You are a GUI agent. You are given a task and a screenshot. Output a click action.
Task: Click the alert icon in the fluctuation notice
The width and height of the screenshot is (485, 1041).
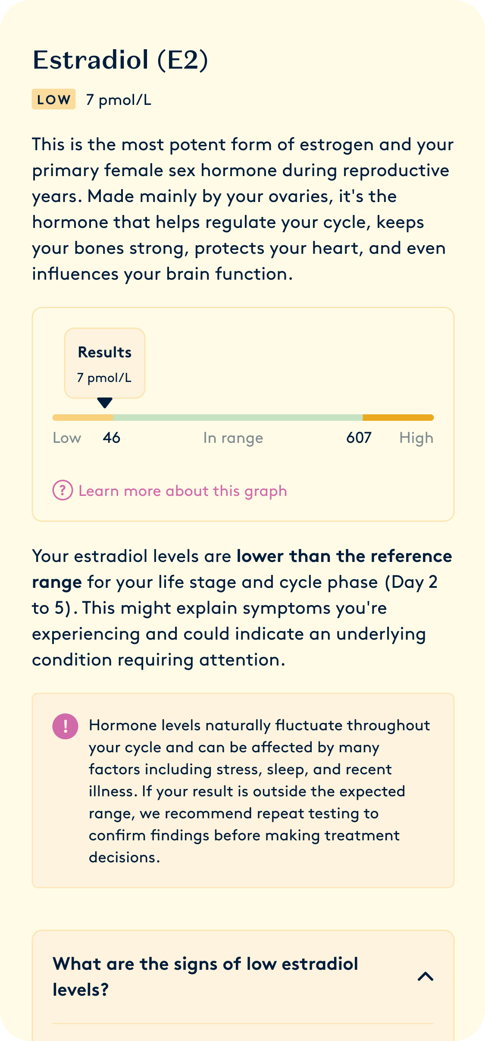66,725
